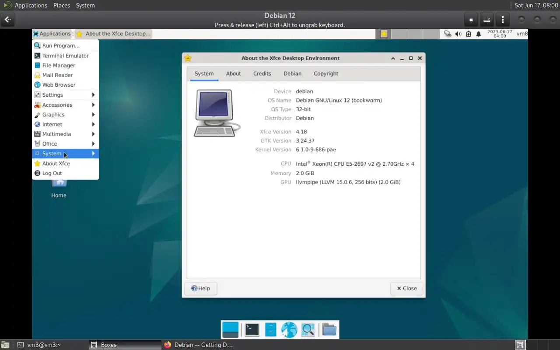Screen dimensions: 560x350
Task: Expand the Internet submenu
Action: tap(66, 124)
